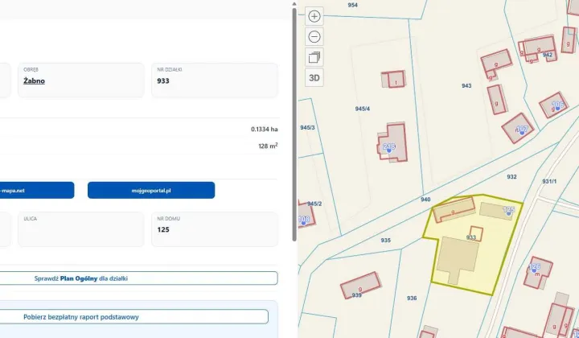Click parcel label 942 on map
579x338 pixels.
click(548, 55)
